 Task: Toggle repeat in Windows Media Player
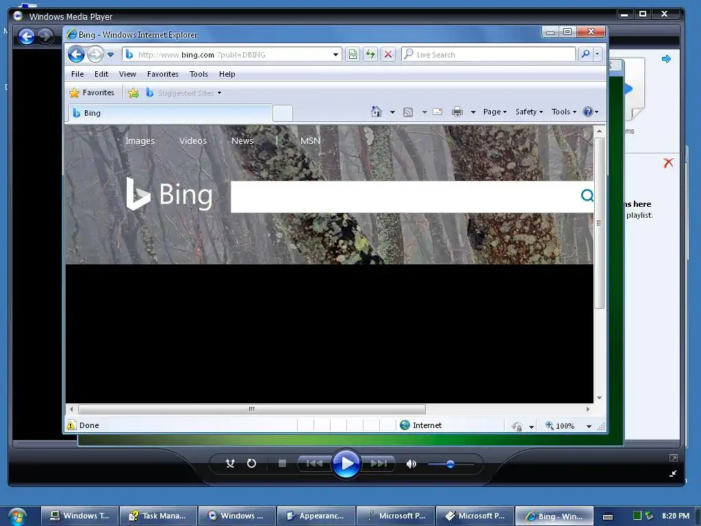click(252, 464)
